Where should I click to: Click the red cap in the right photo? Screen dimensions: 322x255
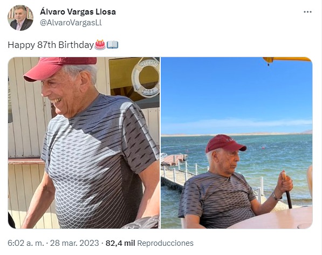click(225, 143)
